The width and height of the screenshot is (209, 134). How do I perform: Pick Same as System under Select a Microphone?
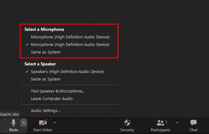coord(46,52)
